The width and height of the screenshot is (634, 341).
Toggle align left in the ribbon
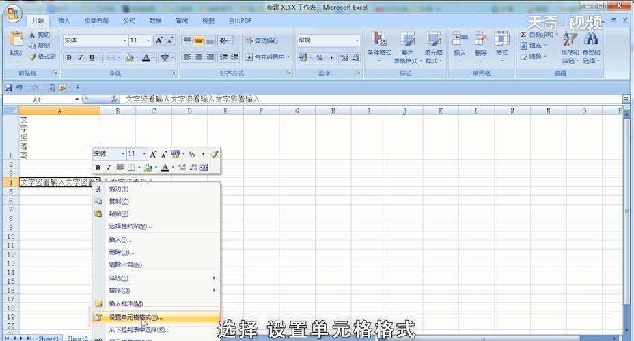(187, 57)
